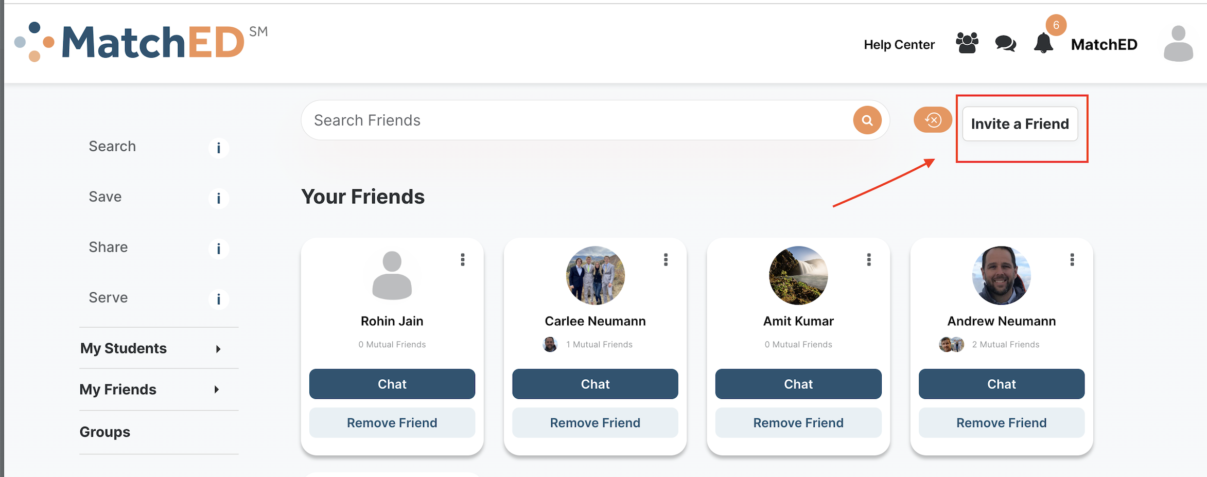The image size is (1207, 477).
Task: Open options menu on Rohin Jain card
Action: point(463,260)
